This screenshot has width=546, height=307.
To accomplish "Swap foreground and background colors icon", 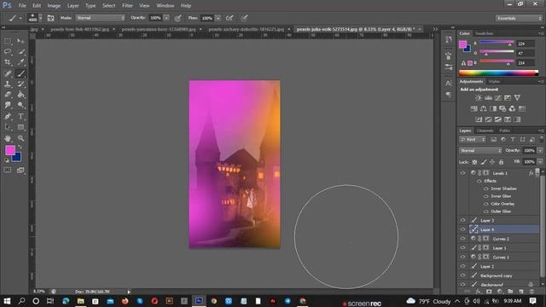I will (x=20, y=148).
